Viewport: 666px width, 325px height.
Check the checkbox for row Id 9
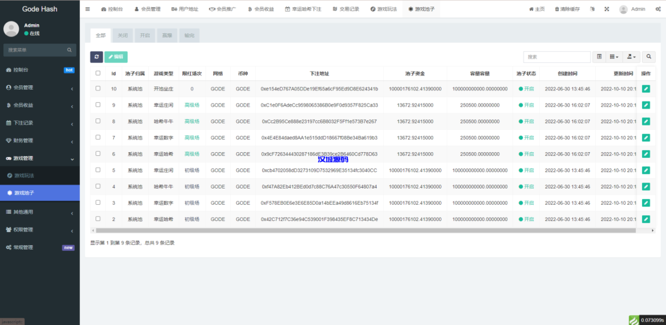[x=98, y=105]
